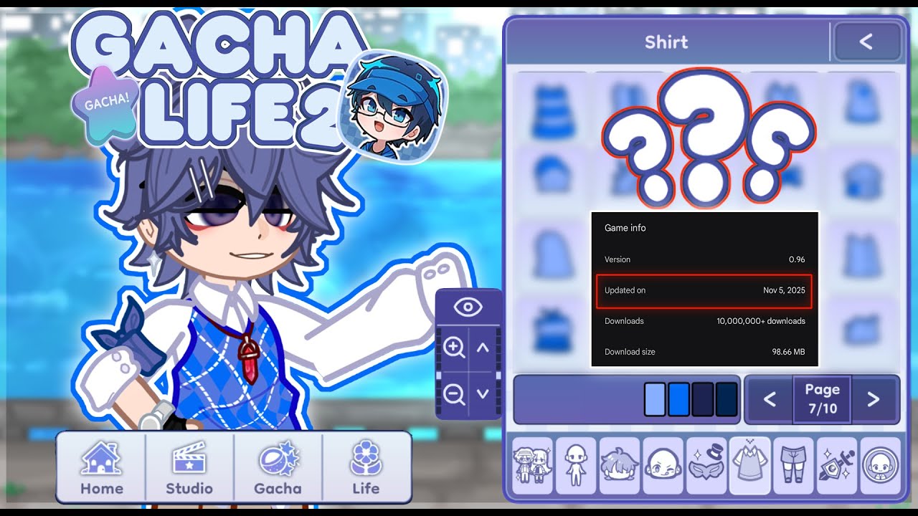Open the hair category tab
This screenshot has height=516, width=918.
620,465
